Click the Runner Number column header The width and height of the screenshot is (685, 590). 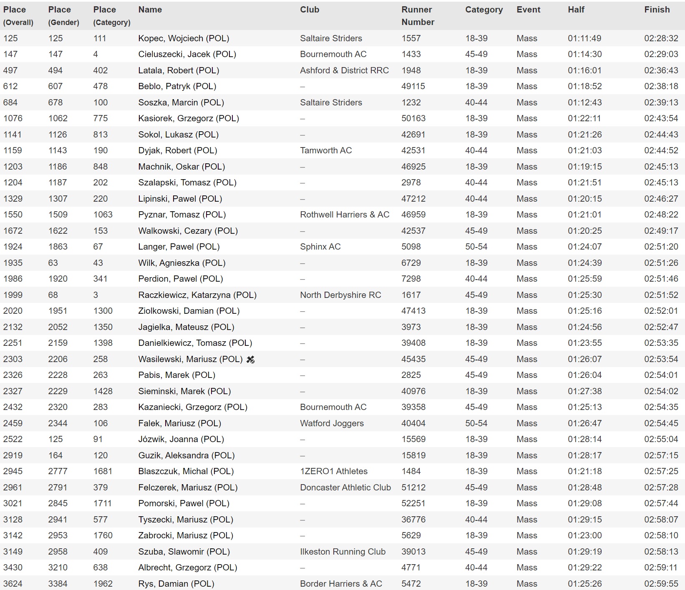coord(418,16)
